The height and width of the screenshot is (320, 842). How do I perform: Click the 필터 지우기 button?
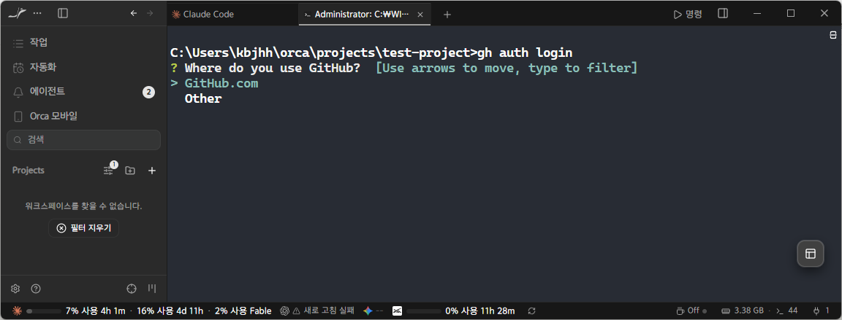click(83, 228)
